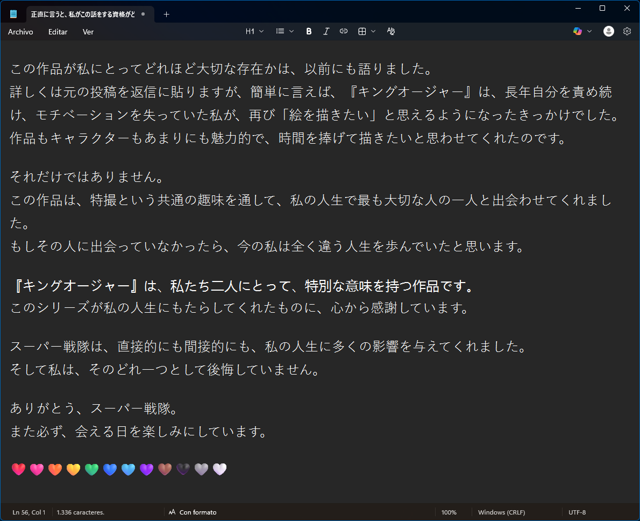Open the insert table icon
This screenshot has width=640, height=521.
pos(362,31)
